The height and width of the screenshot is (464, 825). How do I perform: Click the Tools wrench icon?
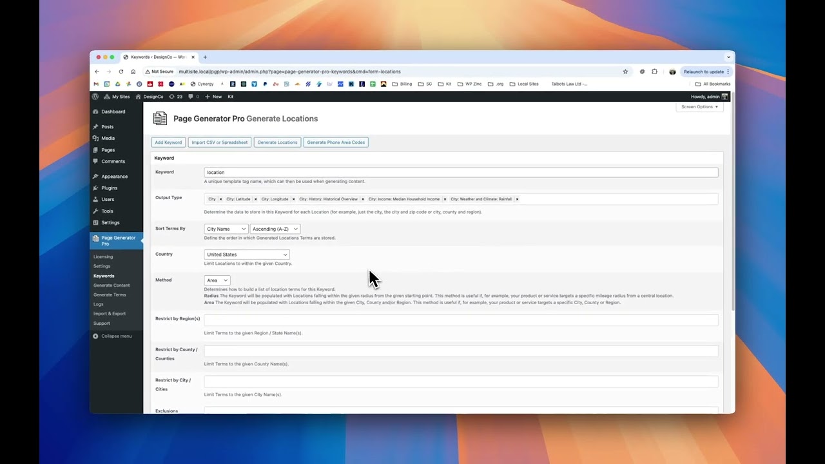95,211
